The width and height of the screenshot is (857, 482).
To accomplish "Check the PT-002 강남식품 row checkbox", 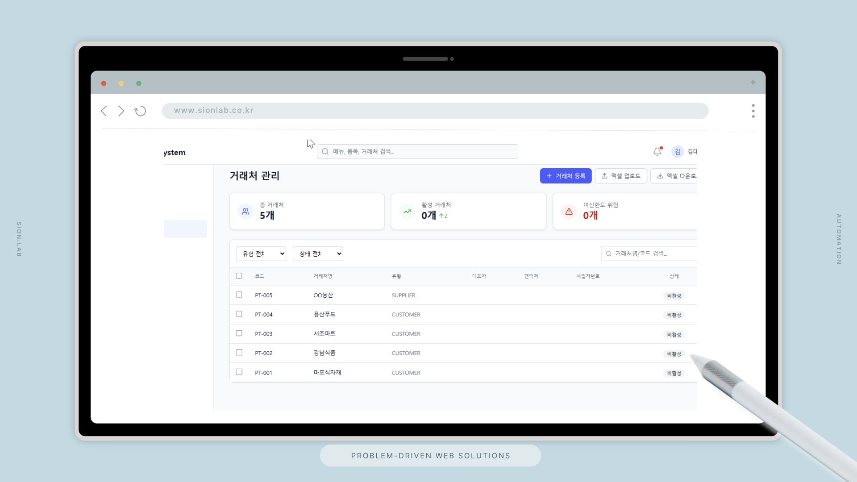I will point(239,353).
